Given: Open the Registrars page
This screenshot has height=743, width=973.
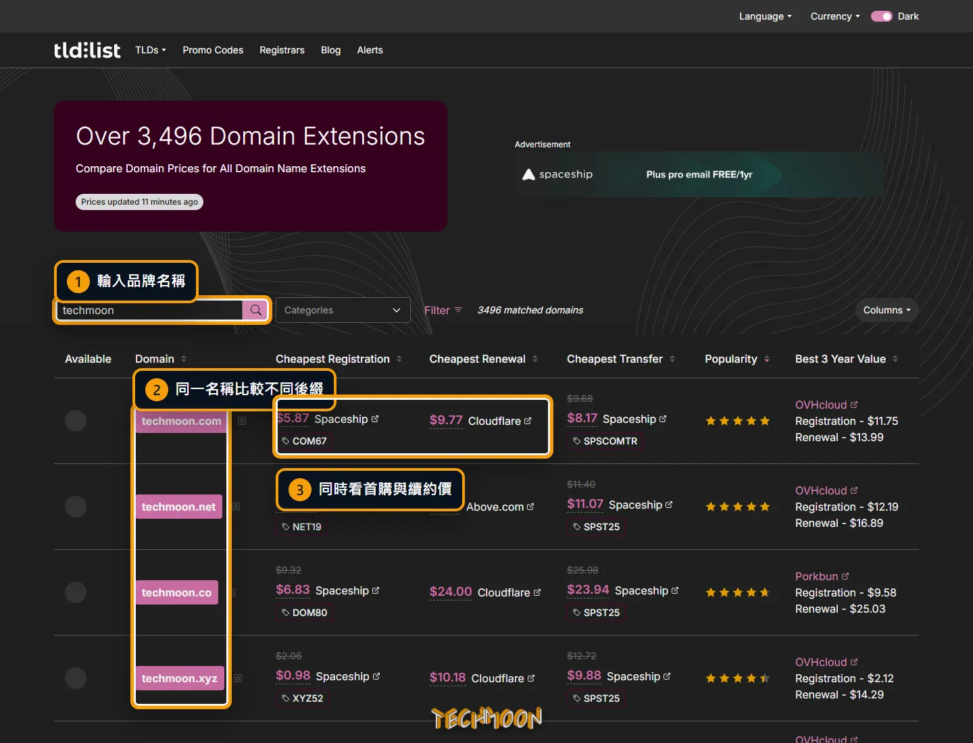Looking at the screenshot, I should click(x=282, y=50).
